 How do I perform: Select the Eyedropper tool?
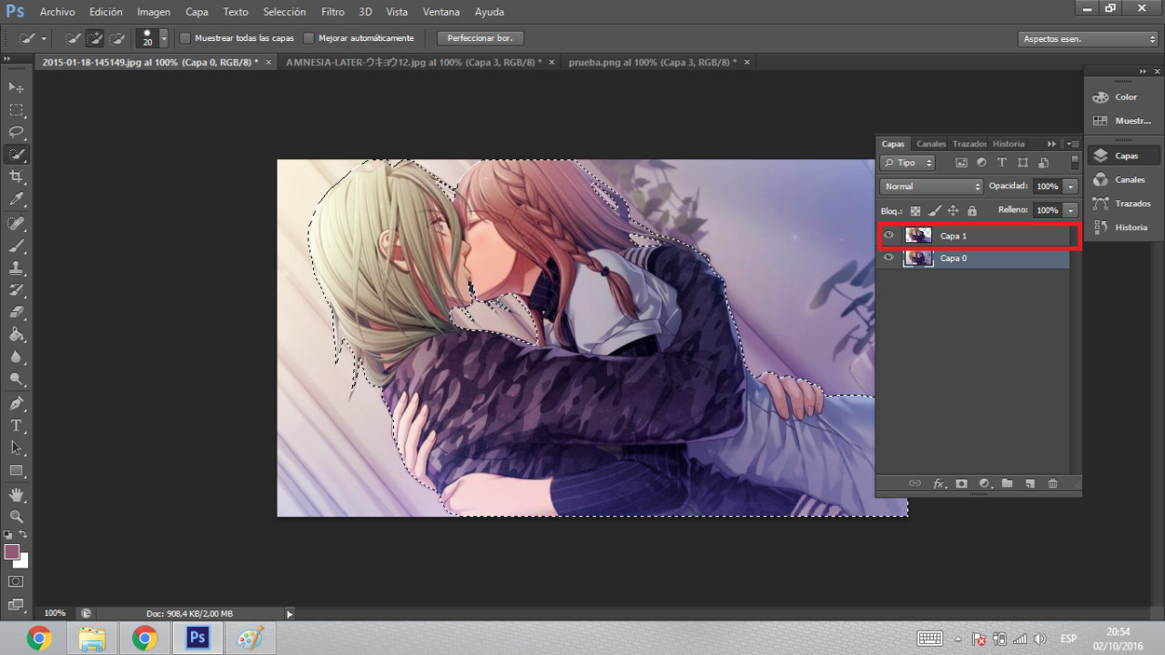tap(16, 199)
